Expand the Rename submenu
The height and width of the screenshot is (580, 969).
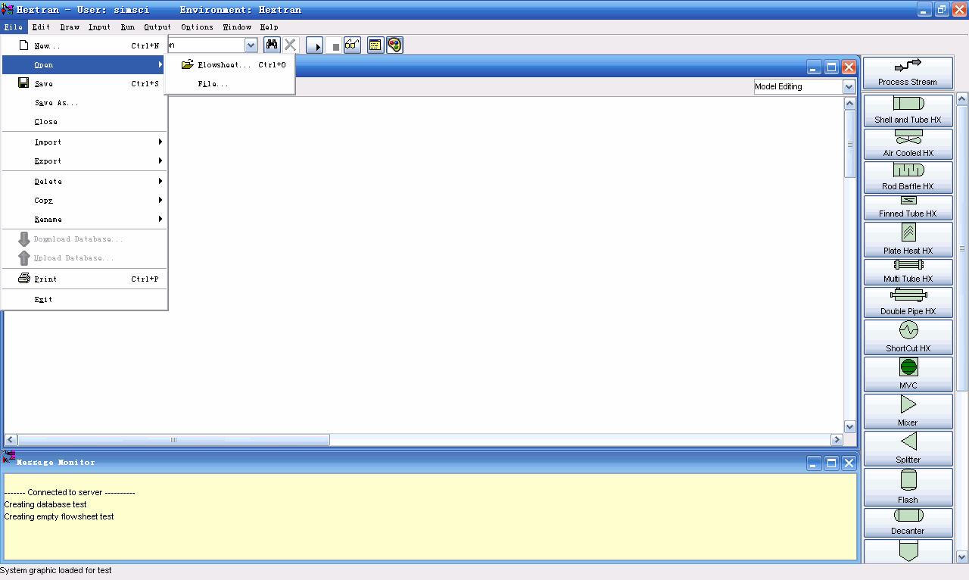point(85,220)
